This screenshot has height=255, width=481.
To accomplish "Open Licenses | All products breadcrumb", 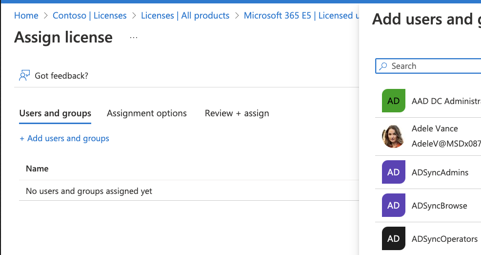I will coord(185,15).
